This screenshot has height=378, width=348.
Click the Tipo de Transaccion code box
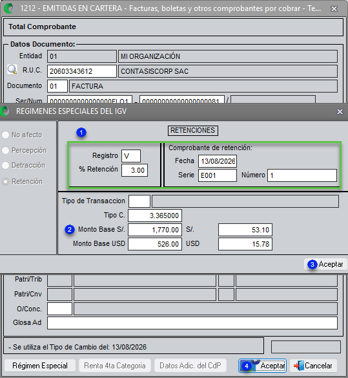139,201
